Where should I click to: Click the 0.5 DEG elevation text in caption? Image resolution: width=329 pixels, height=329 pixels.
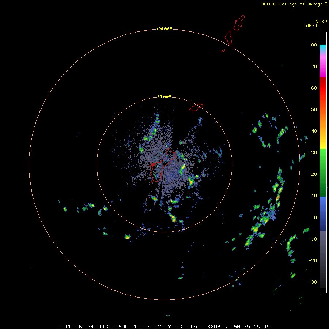tap(186, 326)
